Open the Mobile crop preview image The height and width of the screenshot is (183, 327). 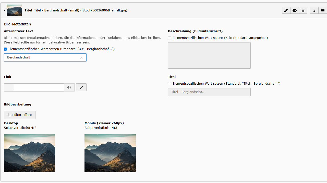tap(110, 153)
